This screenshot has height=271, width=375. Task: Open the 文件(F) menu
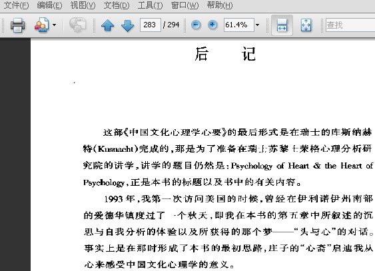[x=16, y=5]
